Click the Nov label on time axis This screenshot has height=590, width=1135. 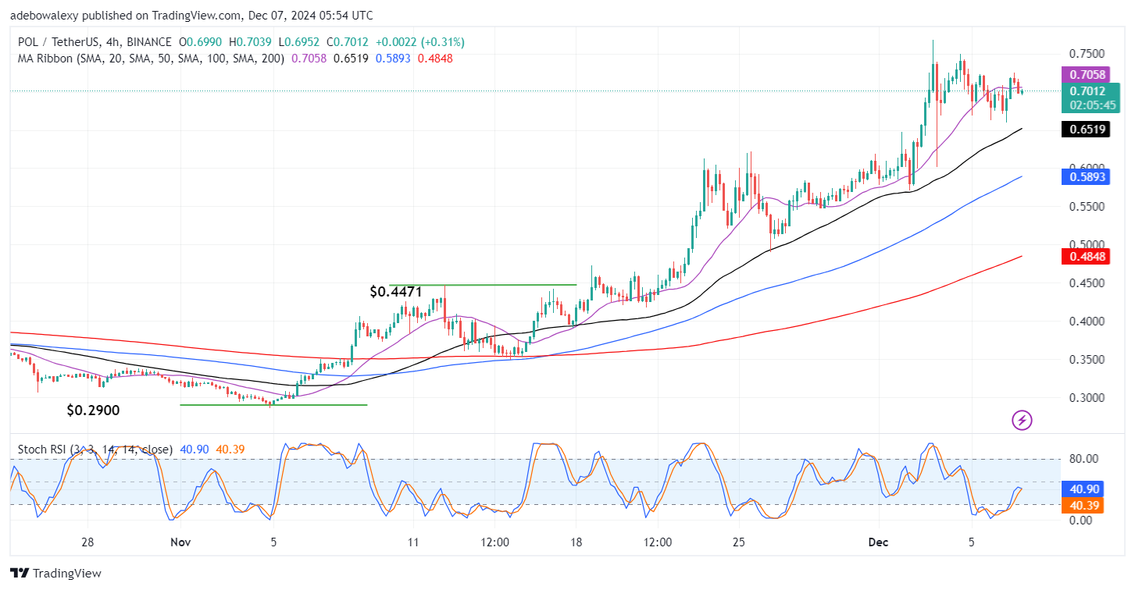pyautogui.click(x=180, y=542)
